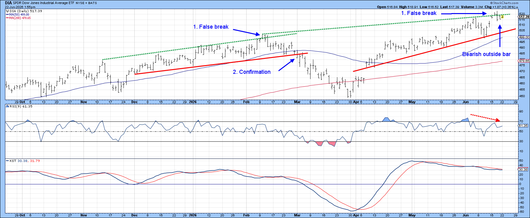Click the 0 label on the KST axis
This screenshot has width=530, height=218.
click(x=520, y=184)
